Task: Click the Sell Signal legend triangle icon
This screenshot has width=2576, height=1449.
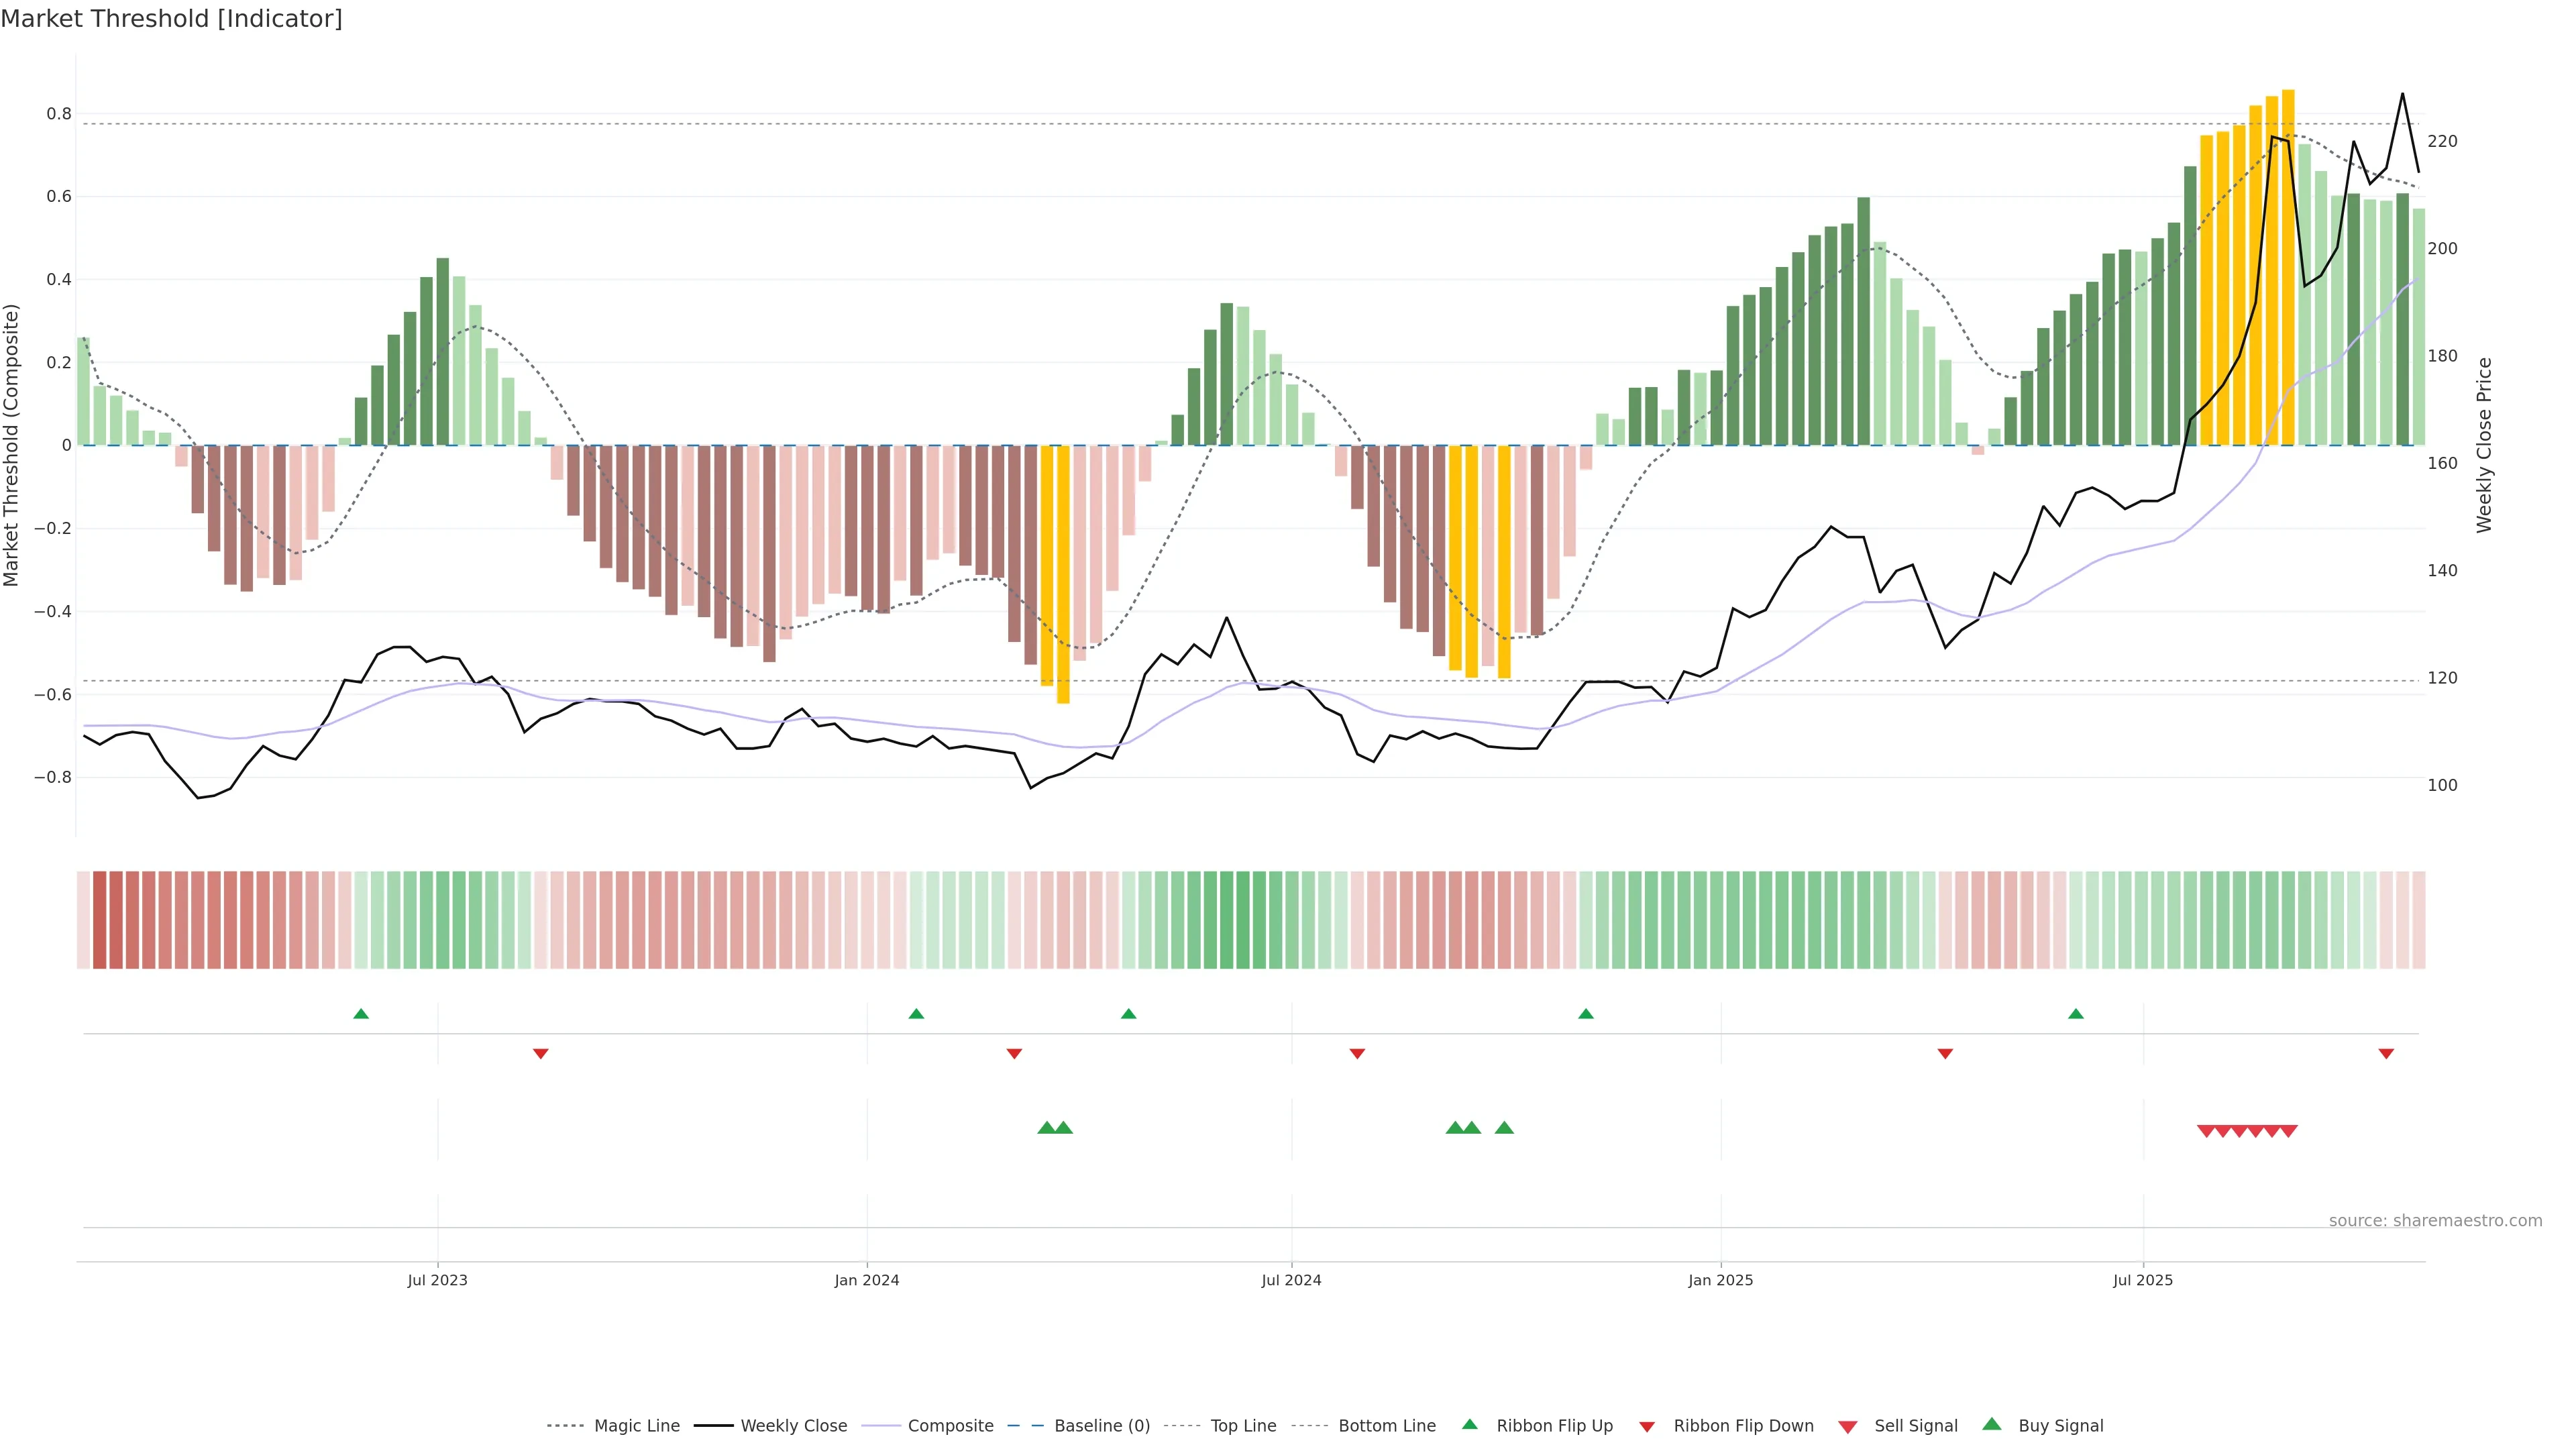Action: click(x=1847, y=1427)
